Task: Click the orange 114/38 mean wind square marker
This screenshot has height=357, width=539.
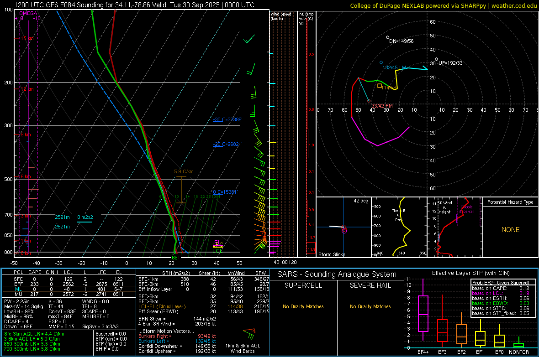Action: pos(380,86)
